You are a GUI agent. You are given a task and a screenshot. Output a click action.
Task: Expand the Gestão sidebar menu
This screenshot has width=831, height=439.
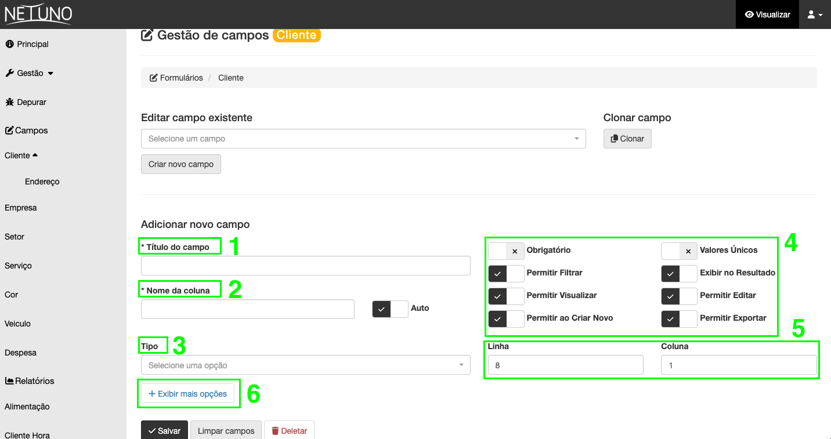[29, 73]
